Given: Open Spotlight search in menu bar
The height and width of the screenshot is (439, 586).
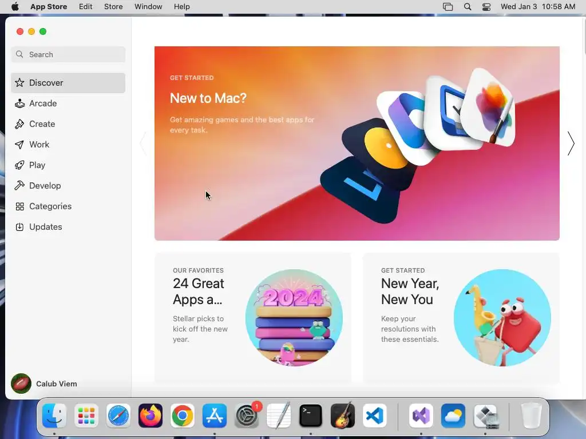Looking at the screenshot, I should tap(468, 7).
